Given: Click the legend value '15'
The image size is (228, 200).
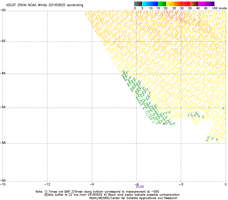Looking at the screenshot, I should coord(158,8).
